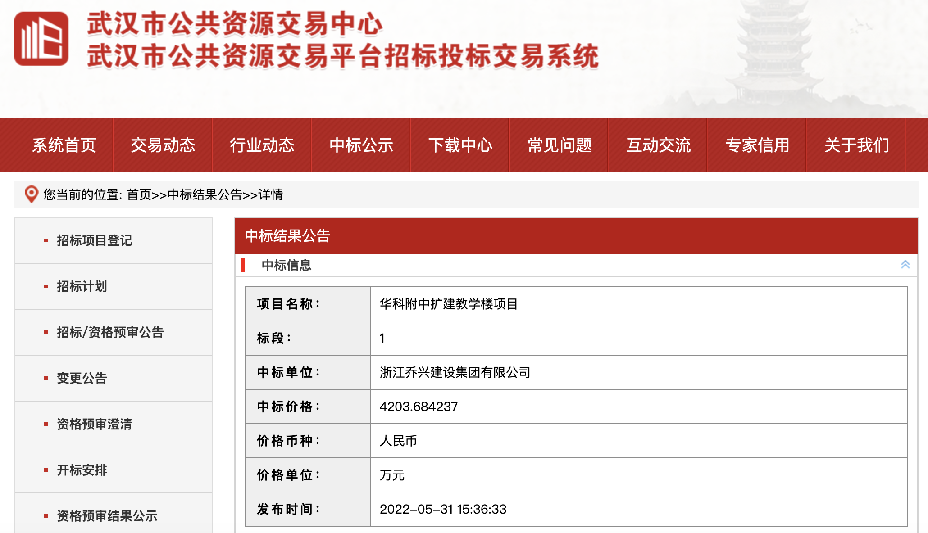
Task: Visit 下载中心 from the navigation bar
Action: click(x=460, y=145)
